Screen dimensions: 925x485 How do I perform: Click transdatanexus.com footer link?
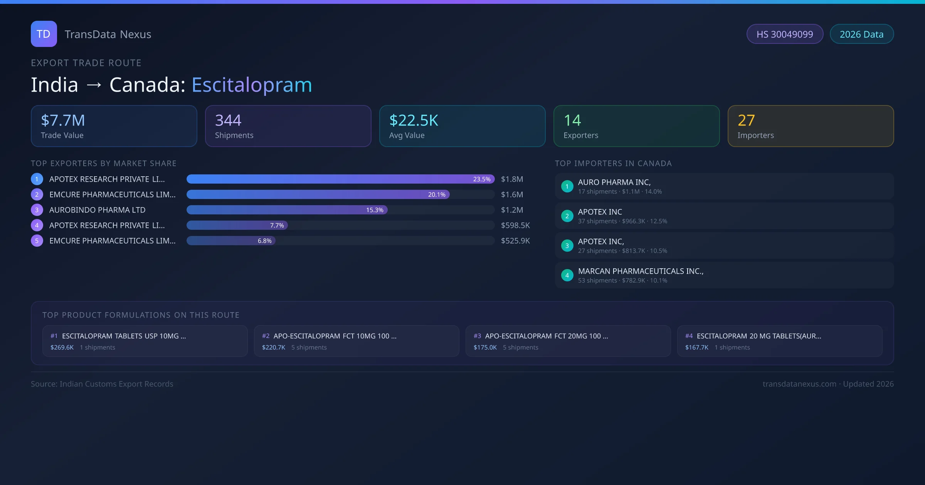point(799,384)
